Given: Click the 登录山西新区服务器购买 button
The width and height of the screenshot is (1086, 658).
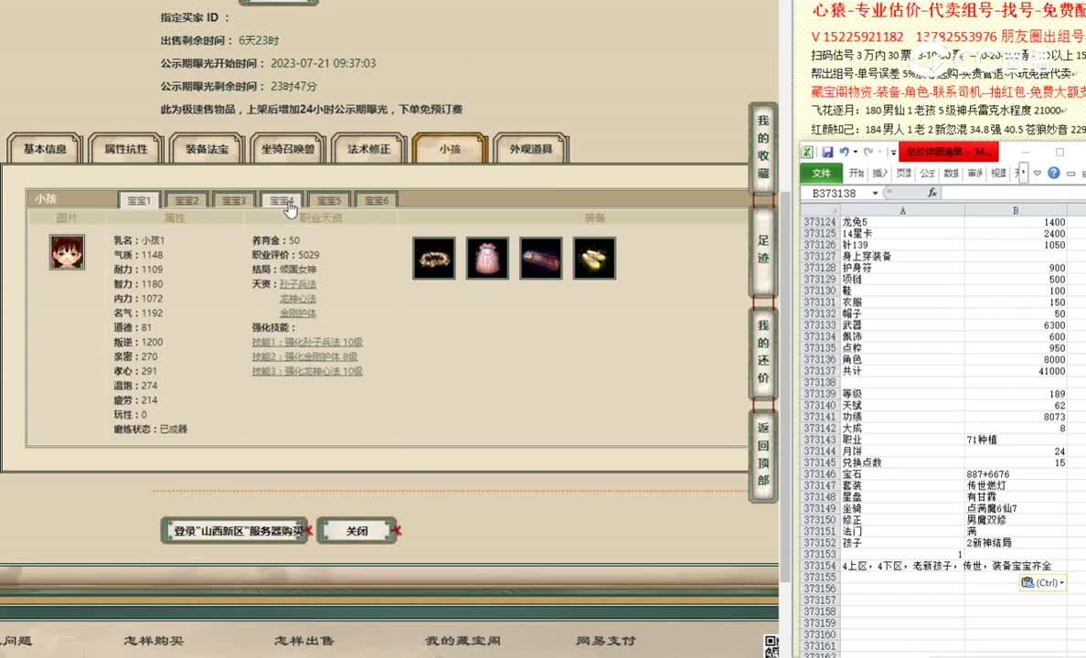Looking at the screenshot, I should point(234,530).
